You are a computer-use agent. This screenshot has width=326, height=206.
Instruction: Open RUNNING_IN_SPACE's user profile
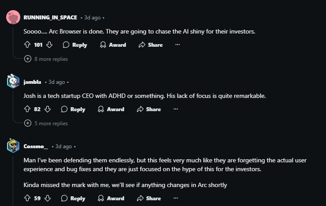[x=50, y=18]
